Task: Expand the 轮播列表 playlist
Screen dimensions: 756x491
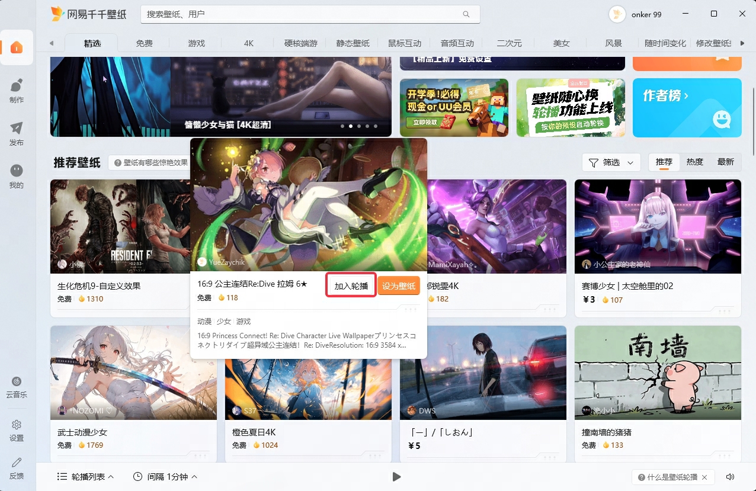Action: pos(85,477)
